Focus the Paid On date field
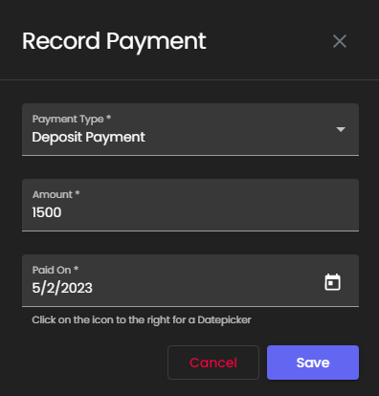 tap(190, 280)
